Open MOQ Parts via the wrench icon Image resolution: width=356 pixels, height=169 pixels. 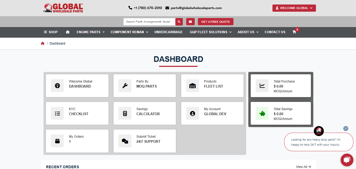pos(125,85)
